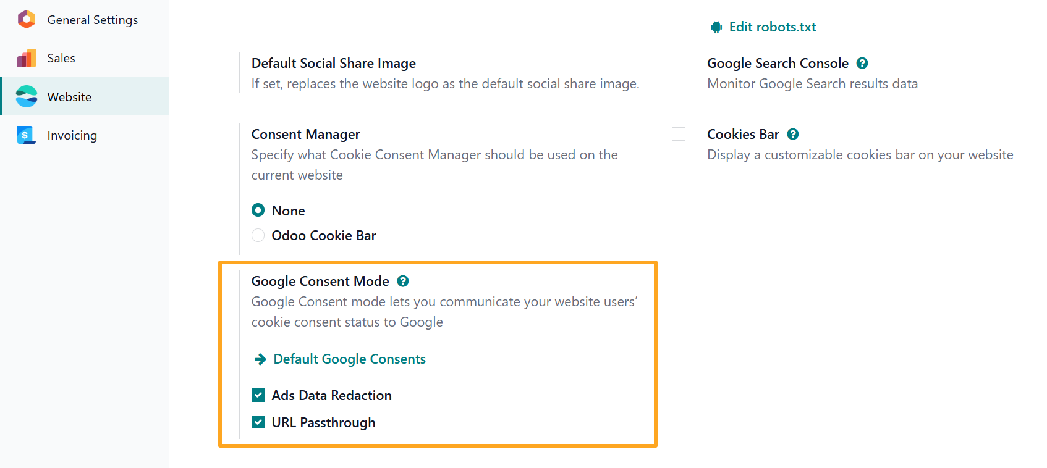Click the help icon beside Google Search Console
This screenshot has width=1047, height=468.
coord(863,62)
